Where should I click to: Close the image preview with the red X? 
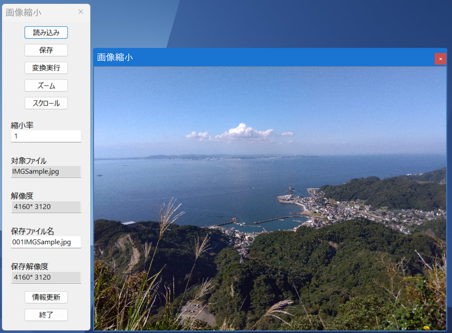coord(441,59)
